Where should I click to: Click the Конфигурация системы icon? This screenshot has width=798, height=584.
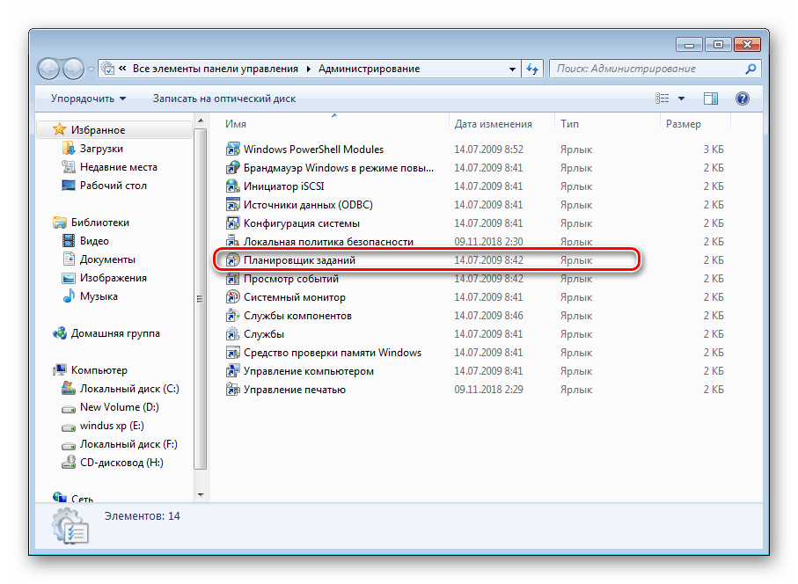[x=232, y=223]
